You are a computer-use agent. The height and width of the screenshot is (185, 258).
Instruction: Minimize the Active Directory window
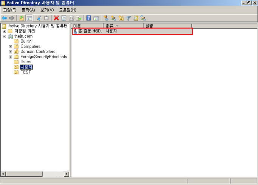[243, 3]
